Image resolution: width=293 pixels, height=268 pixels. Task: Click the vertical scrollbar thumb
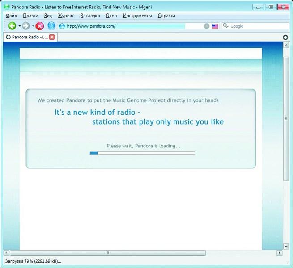tap(286, 118)
